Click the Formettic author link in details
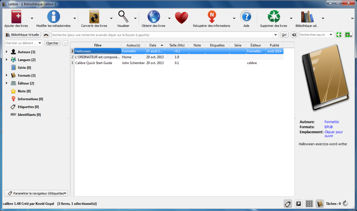This screenshot has width=357, height=211. [x=332, y=122]
